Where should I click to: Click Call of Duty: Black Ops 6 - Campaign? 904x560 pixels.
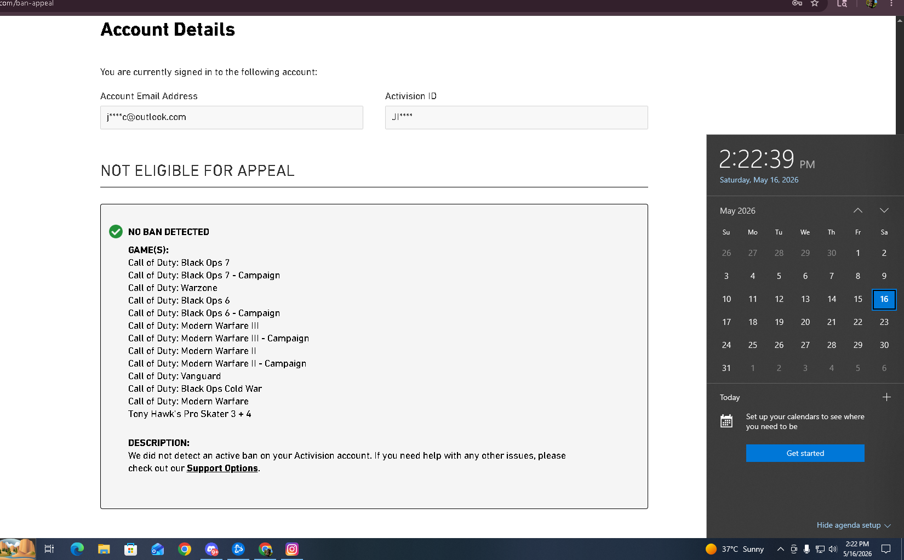204,313
